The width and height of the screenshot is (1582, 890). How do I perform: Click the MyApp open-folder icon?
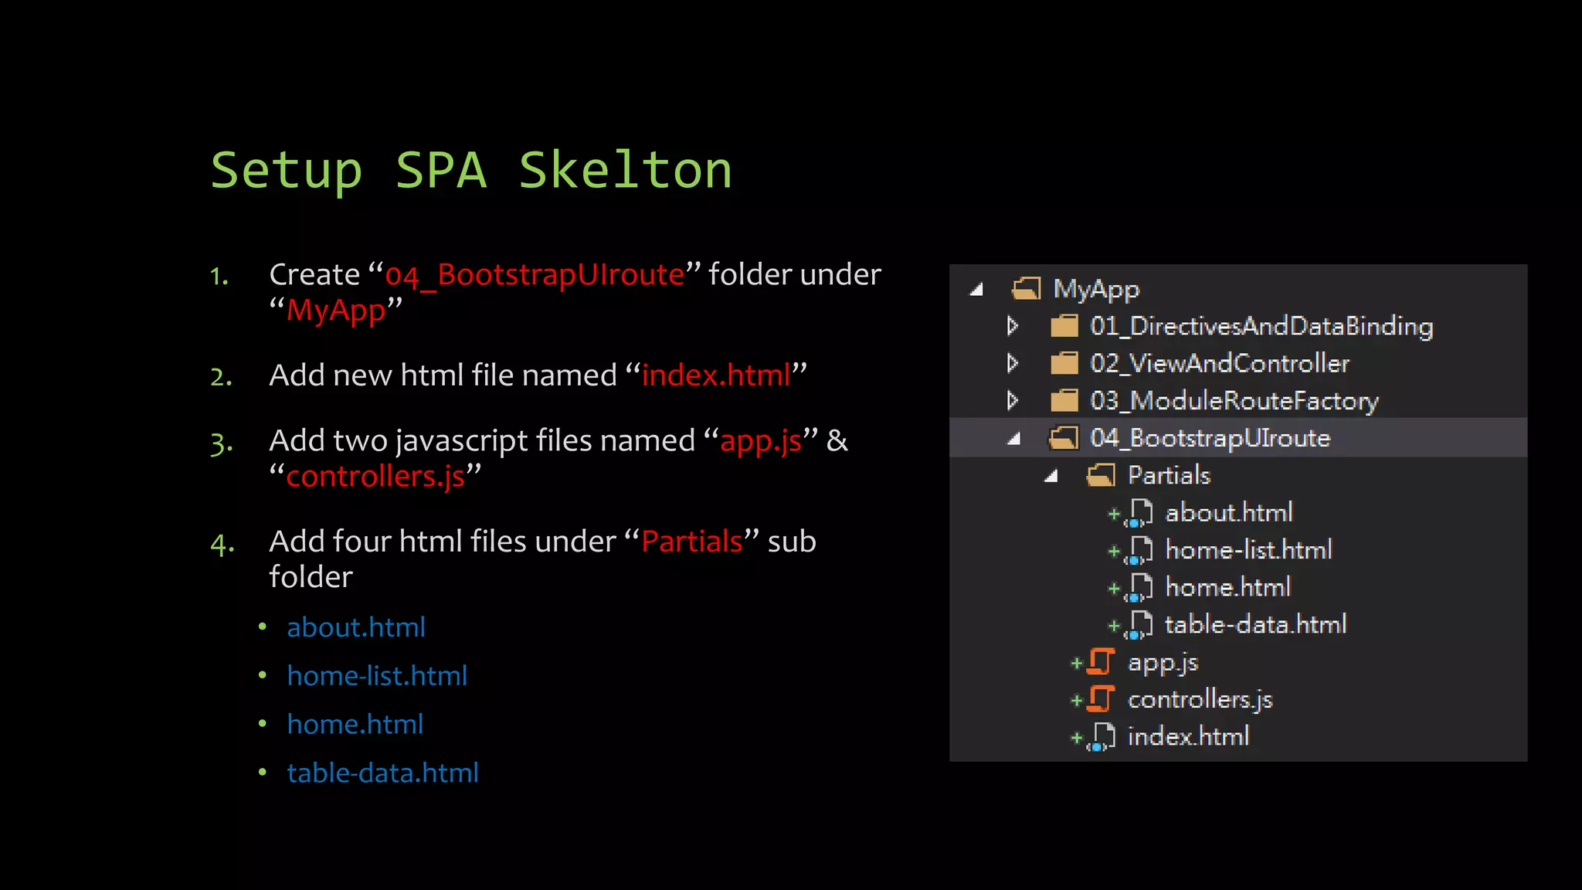(x=1027, y=289)
